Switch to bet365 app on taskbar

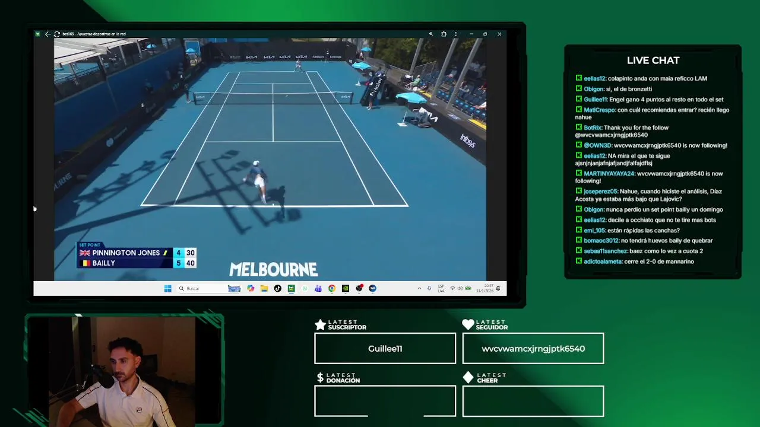point(291,288)
